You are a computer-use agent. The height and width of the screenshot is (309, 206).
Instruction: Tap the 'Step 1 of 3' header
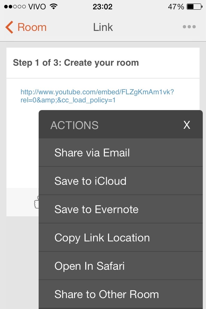[x=76, y=62]
